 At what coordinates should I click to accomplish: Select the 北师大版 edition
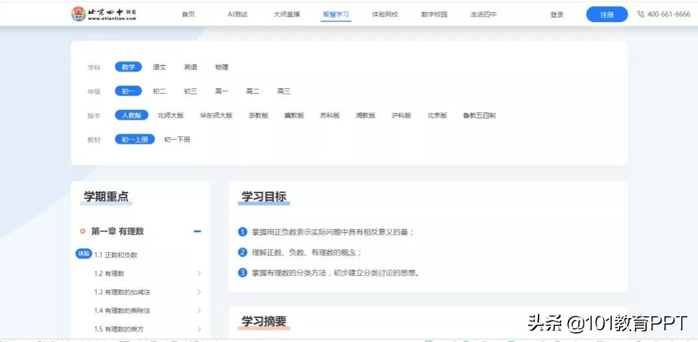(171, 115)
